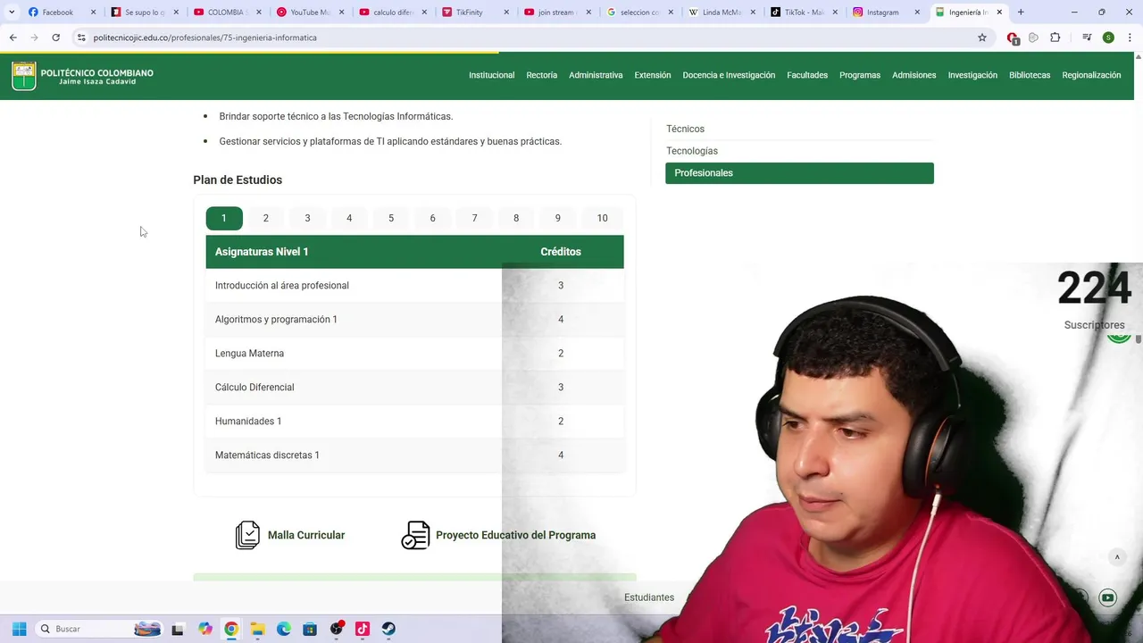Open File Explorer from the taskbar
Screen dimensions: 1143x643
click(257, 629)
